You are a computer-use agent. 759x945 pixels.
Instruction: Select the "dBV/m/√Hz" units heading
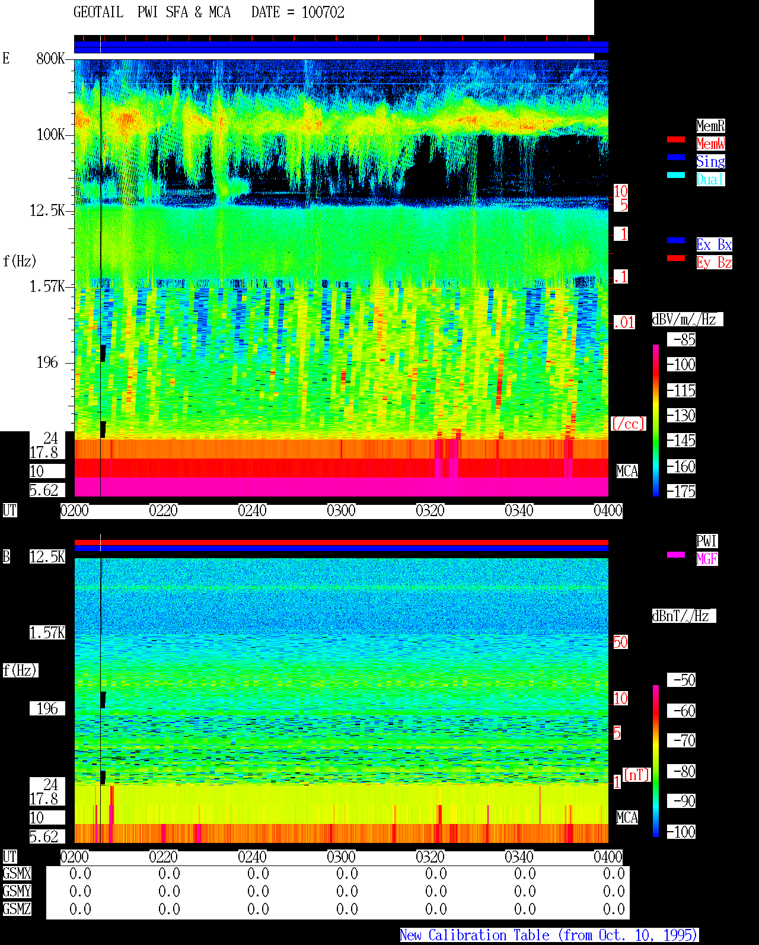[x=687, y=319]
